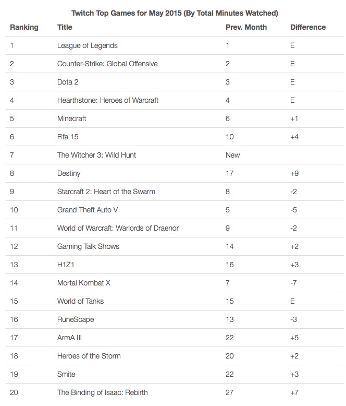Click the +9 difference value for Destiny
Viewport: 346px width, 406px height.
(x=295, y=173)
